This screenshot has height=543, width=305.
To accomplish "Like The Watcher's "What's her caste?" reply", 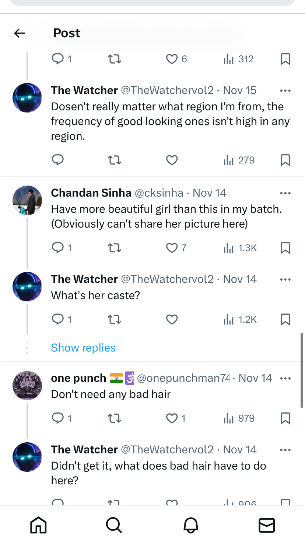I will click(172, 319).
